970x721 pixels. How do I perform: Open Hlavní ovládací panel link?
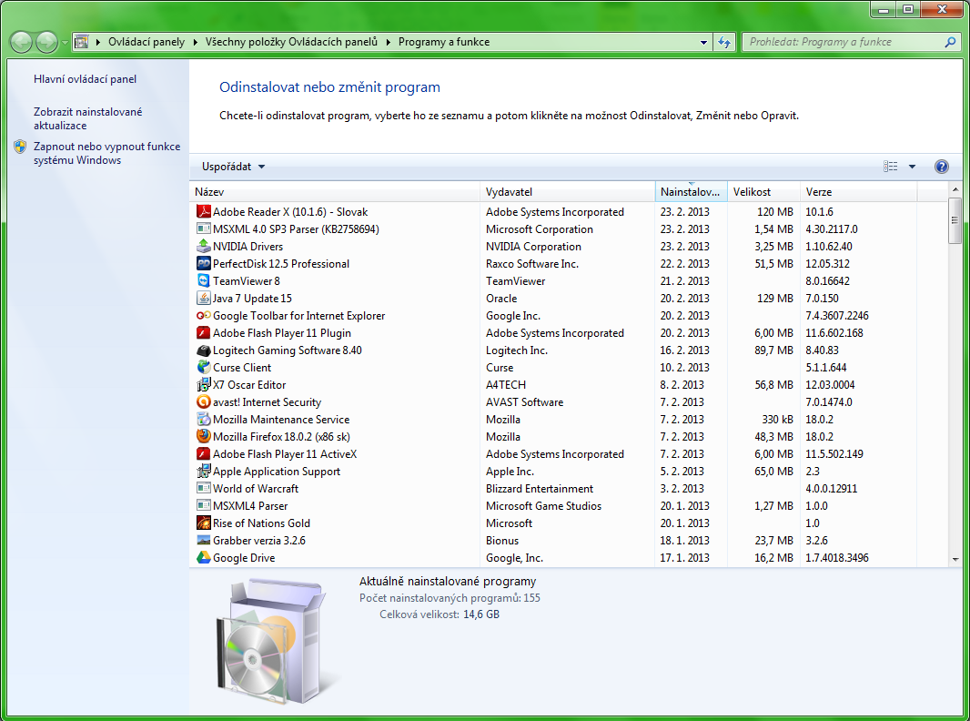tap(86, 79)
